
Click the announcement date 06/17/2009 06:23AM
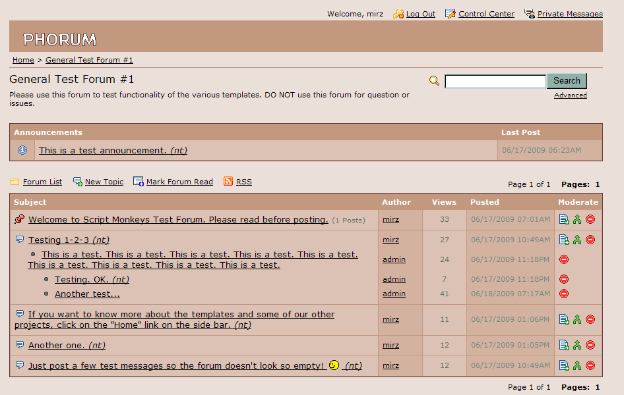tap(542, 150)
